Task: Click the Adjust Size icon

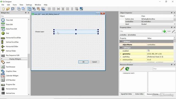Action: [x=81, y=9]
